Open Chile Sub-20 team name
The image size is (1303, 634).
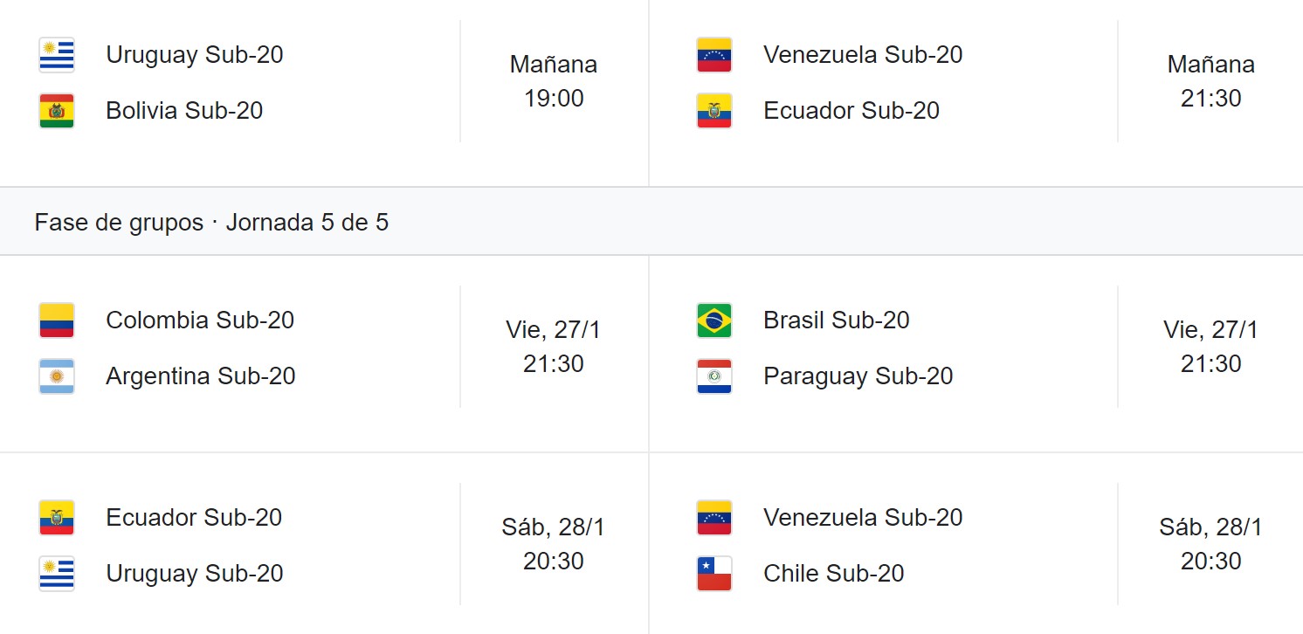834,573
